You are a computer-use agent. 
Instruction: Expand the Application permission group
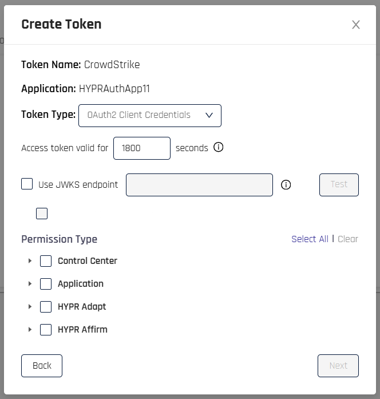coord(30,284)
